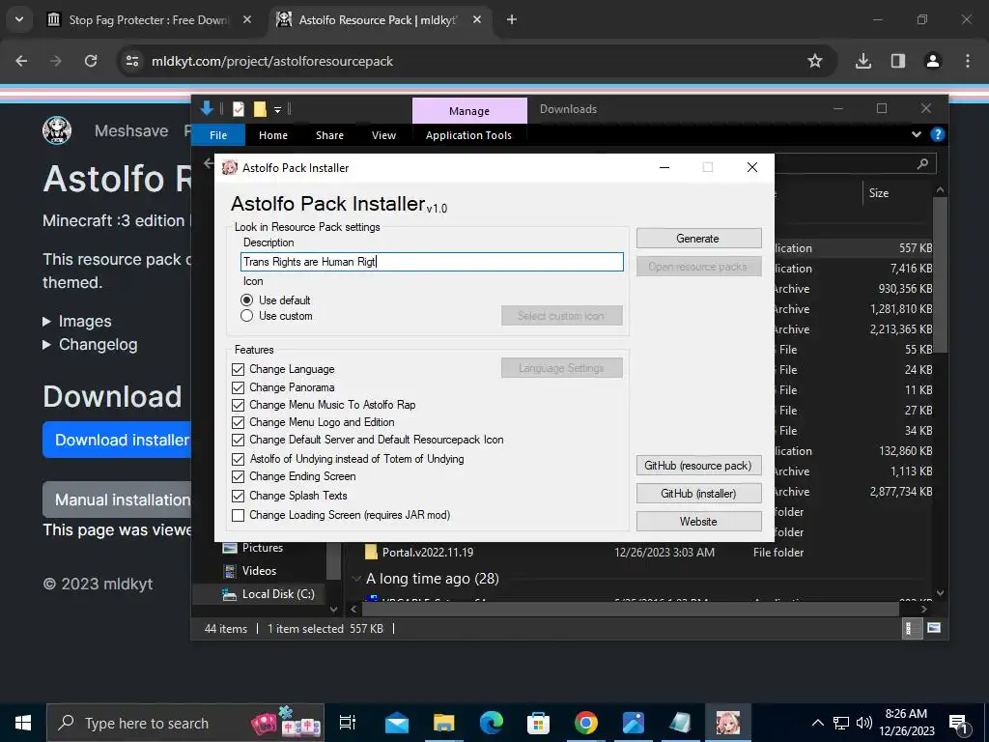Screen dimensions: 989x742
Task: Click the new tab plus button
Action: 512,19
